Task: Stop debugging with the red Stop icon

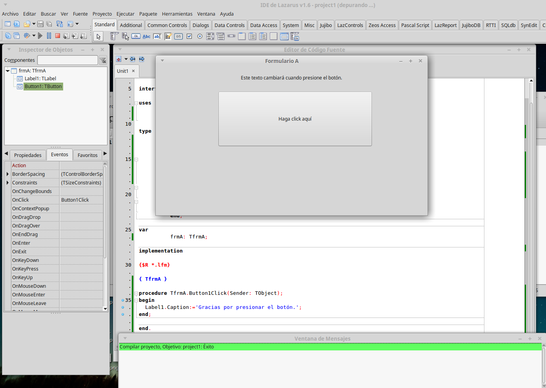Action: (58, 36)
